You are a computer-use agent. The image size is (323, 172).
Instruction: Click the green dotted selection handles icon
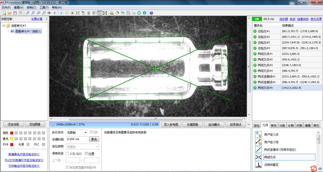105,13
